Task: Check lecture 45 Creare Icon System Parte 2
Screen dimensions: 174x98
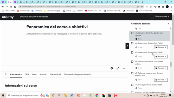Action: click(x=132, y=53)
